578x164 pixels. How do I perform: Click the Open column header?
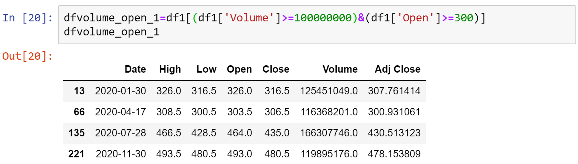click(239, 69)
